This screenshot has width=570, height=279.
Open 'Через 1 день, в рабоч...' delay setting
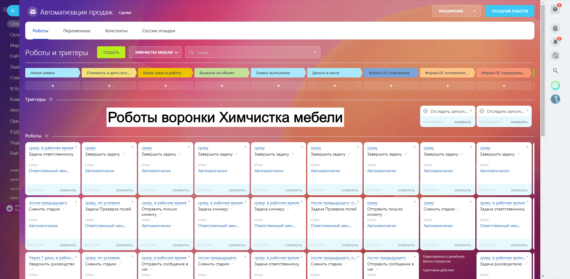51,258
